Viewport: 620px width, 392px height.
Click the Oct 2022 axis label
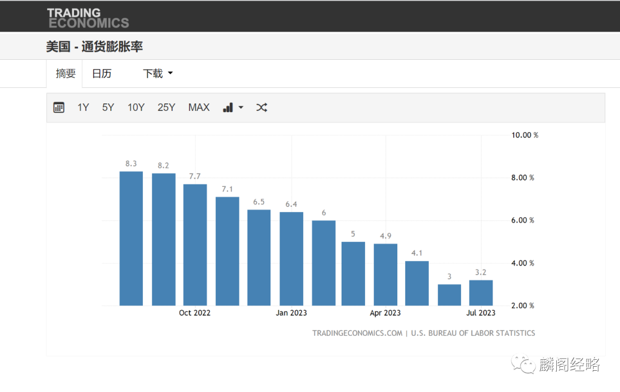pos(195,313)
